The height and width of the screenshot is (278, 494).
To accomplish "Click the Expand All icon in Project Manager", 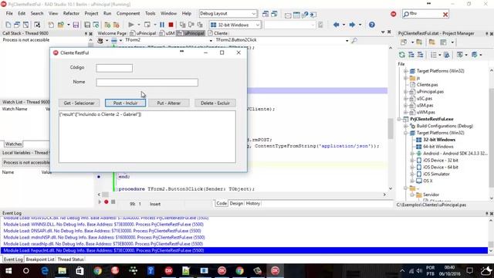I will (x=411, y=55).
